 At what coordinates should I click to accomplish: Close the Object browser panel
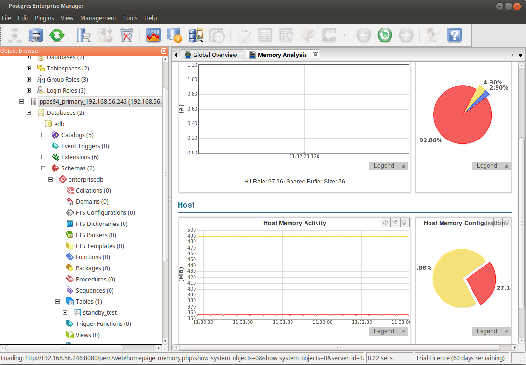tap(164, 51)
